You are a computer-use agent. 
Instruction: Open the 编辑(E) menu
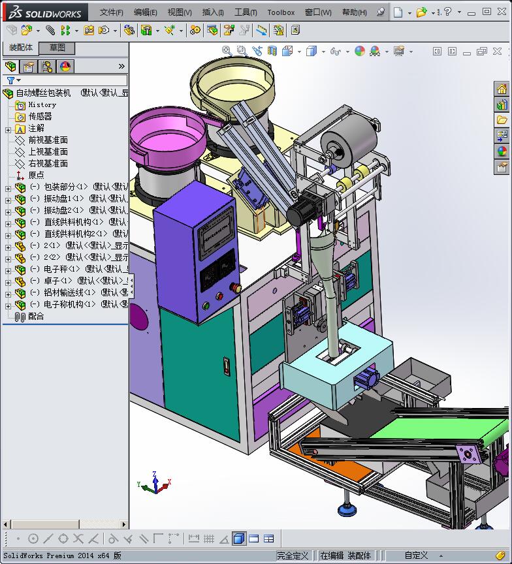[x=146, y=12]
